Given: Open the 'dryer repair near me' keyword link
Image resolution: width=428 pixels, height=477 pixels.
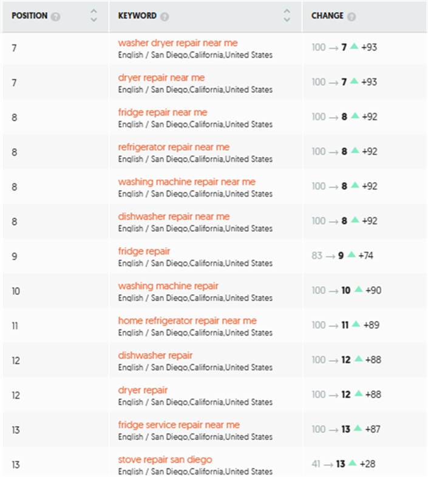Looking at the screenshot, I should point(161,78).
